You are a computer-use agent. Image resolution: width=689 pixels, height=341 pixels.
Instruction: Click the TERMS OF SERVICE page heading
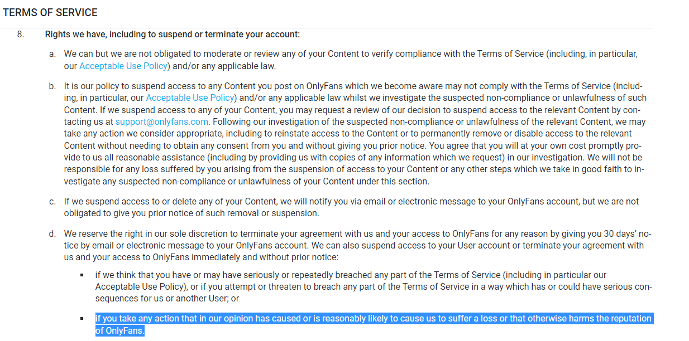[x=50, y=12]
